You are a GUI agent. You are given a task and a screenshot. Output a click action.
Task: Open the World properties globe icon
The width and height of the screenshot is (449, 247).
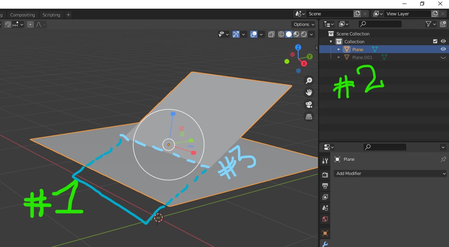pos(325,219)
